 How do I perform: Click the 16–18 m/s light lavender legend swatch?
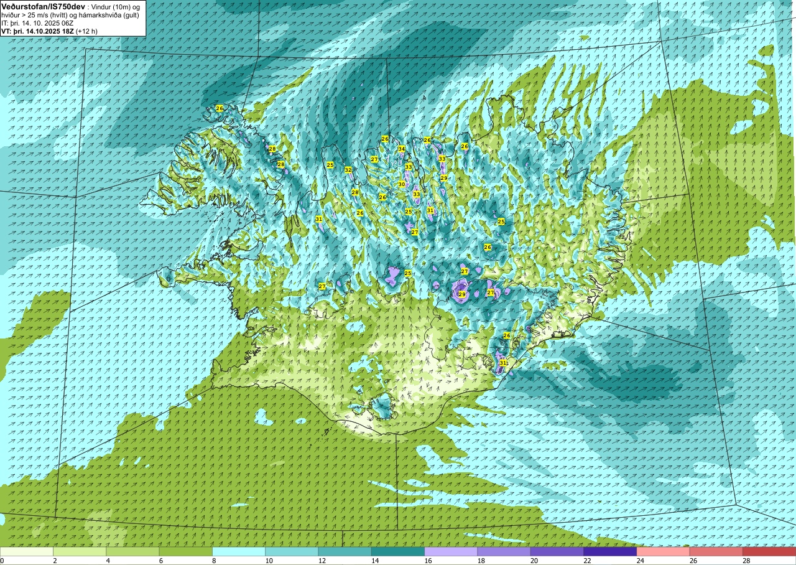point(451,551)
